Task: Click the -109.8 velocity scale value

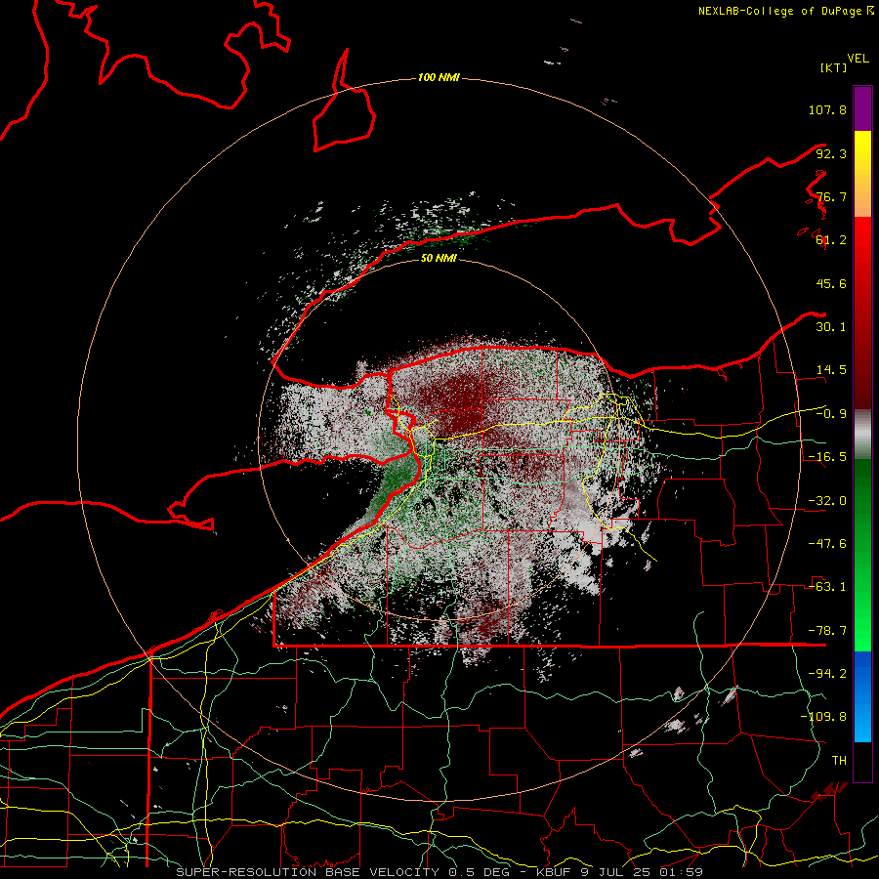Action: 823,717
